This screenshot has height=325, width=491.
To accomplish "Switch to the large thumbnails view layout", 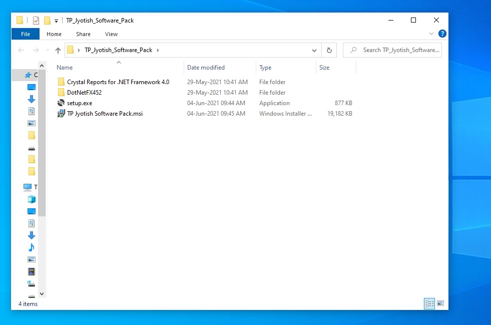I will [x=440, y=303].
